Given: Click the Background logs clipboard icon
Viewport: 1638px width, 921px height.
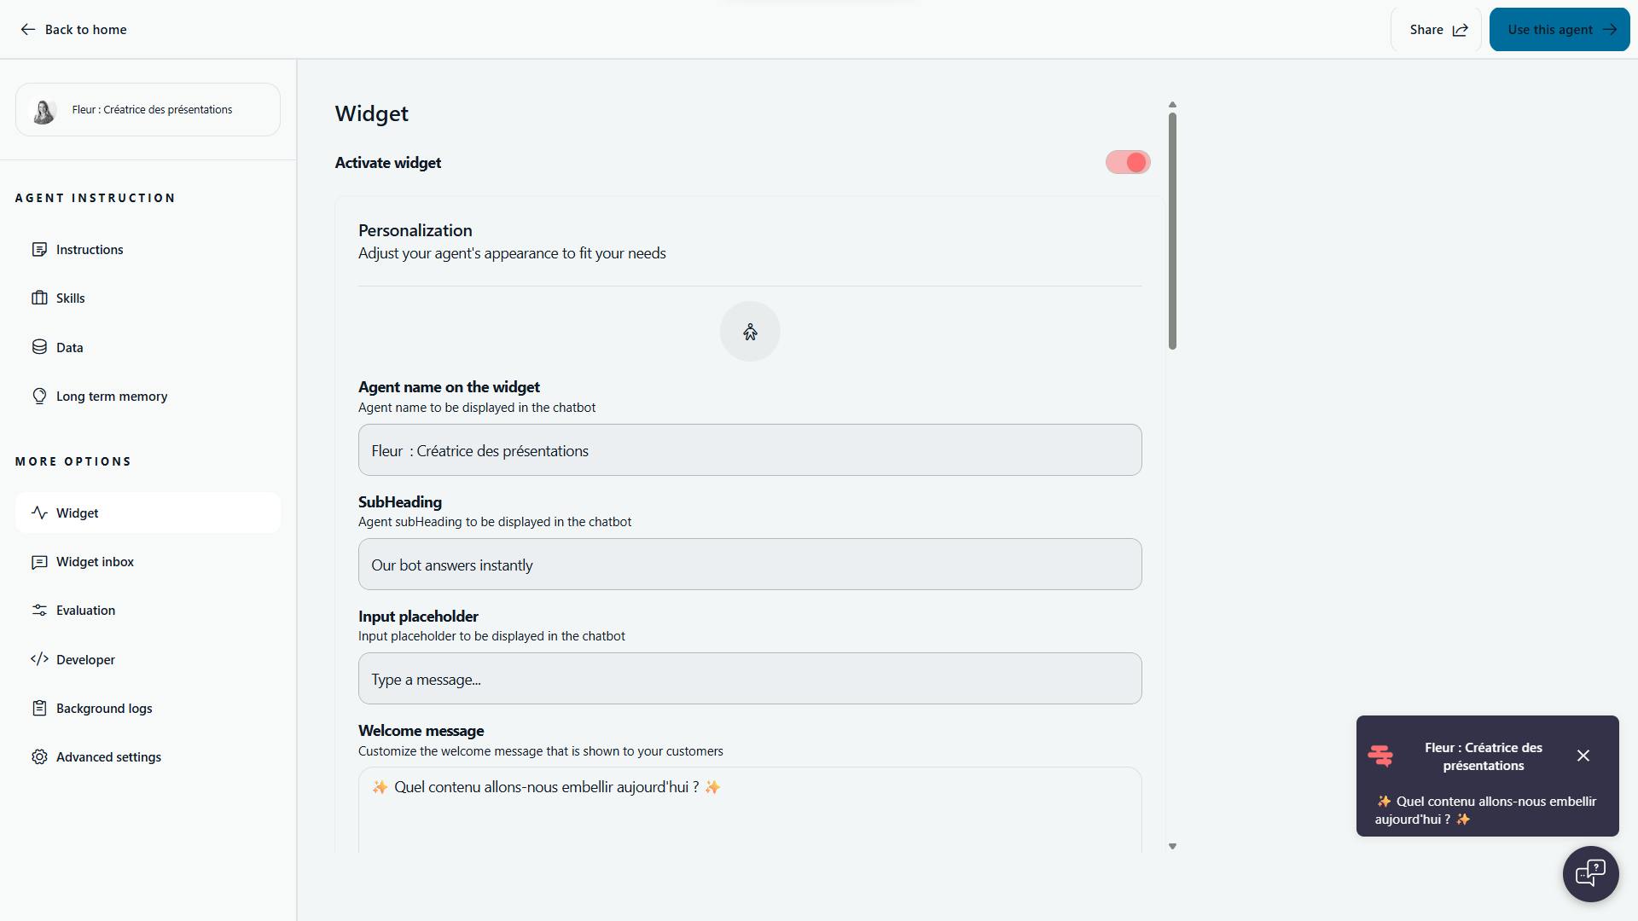Looking at the screenshot, I should tap(39, 709).
